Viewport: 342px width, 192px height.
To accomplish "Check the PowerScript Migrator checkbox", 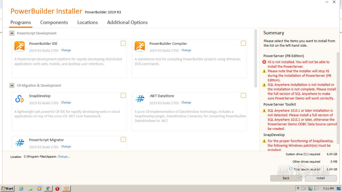I will tap(123, 139).
